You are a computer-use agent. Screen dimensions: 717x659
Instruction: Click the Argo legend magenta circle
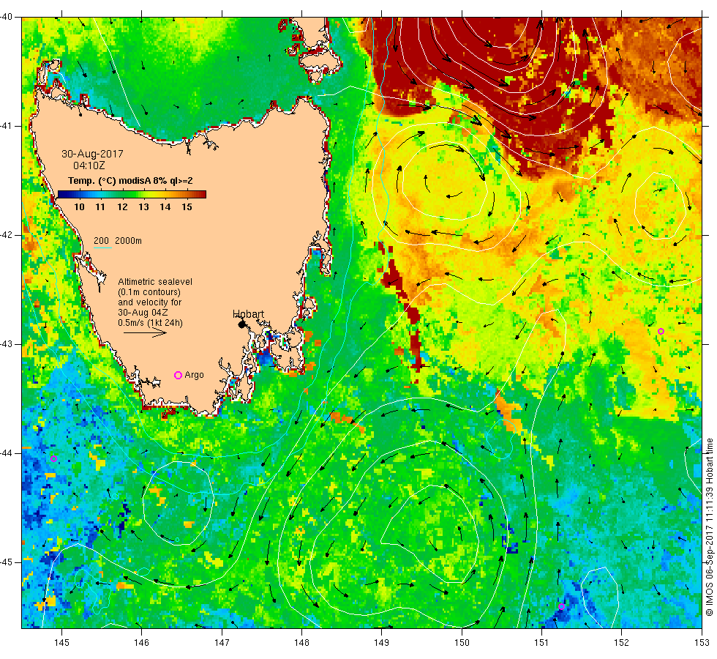click(x=179, y=375)
